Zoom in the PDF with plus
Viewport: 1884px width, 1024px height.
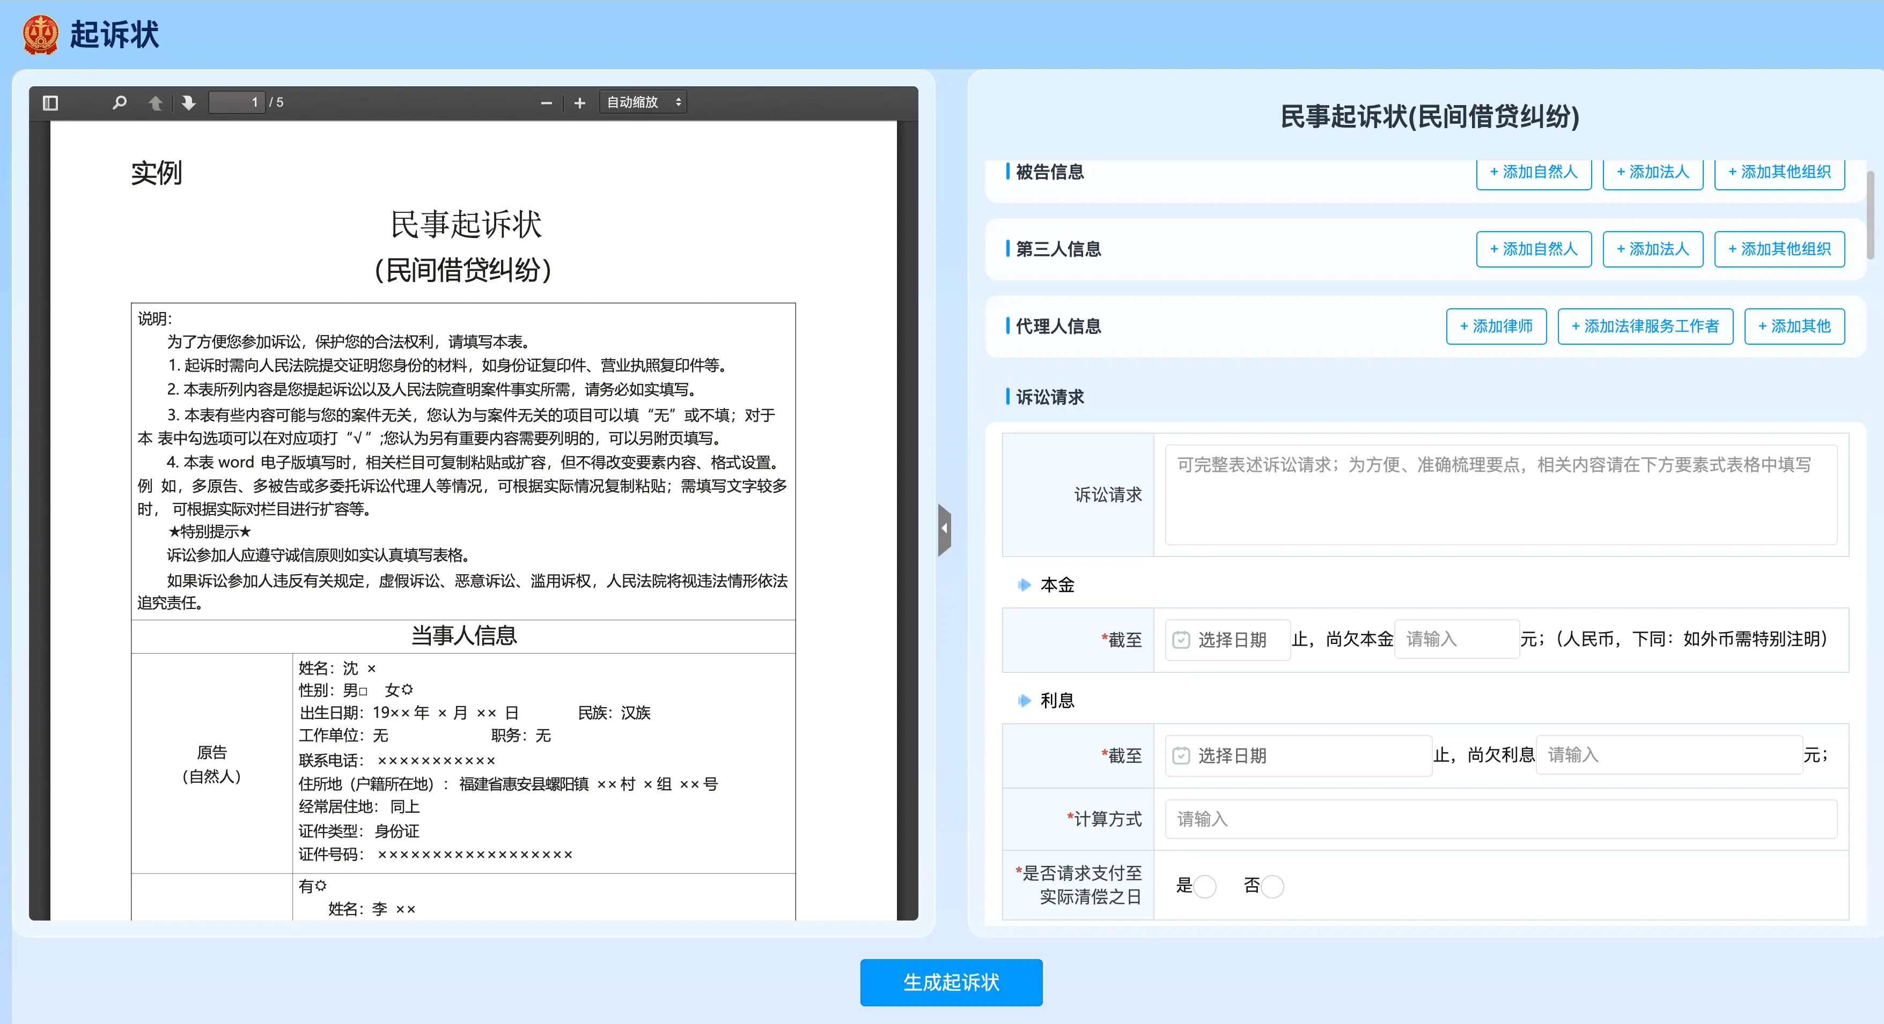pyautogui.click(x=580, y=103)
